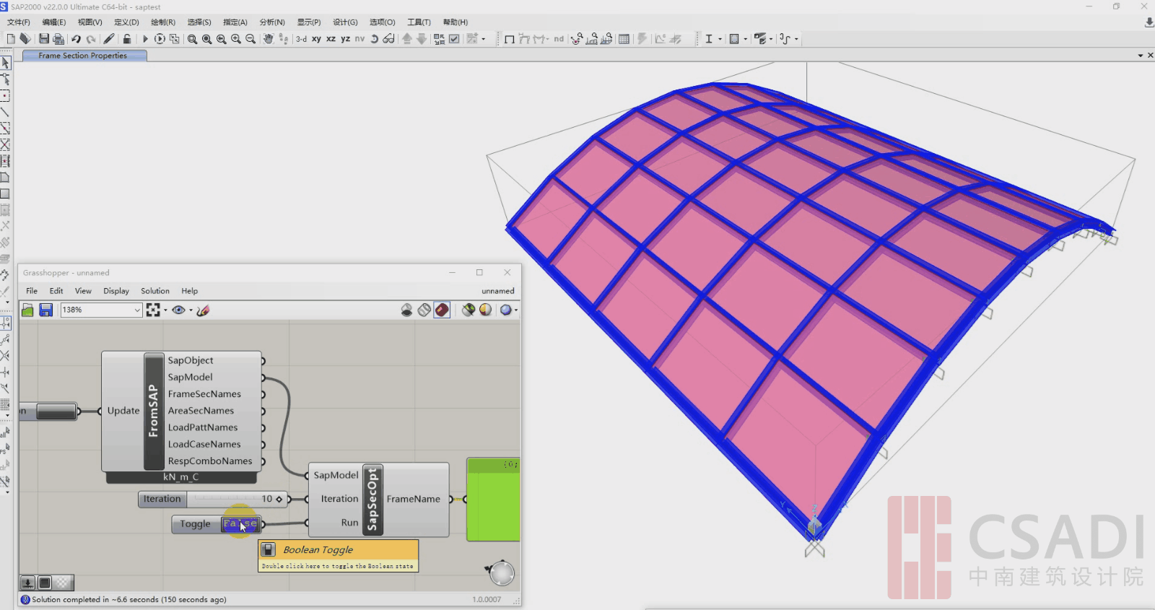
Task: Click the tab list dropdown arrow at right
Action: [x=1141, y=56]
